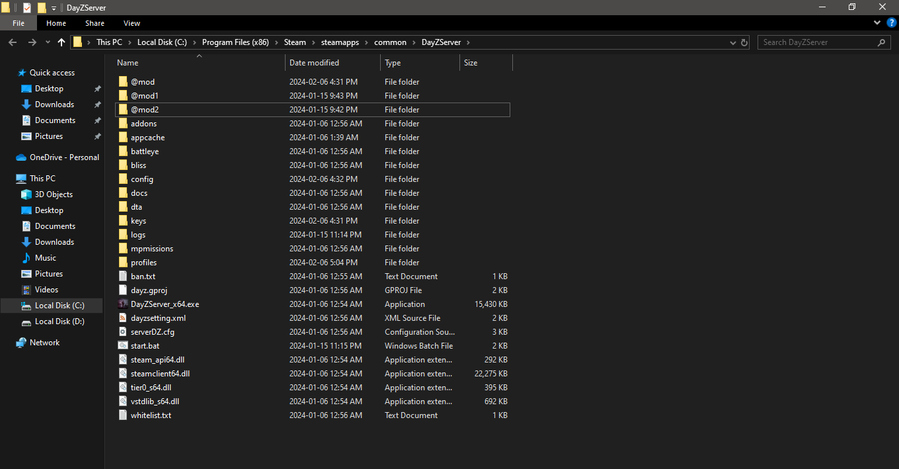Expand chevron after common in address bar

point(414,42)
